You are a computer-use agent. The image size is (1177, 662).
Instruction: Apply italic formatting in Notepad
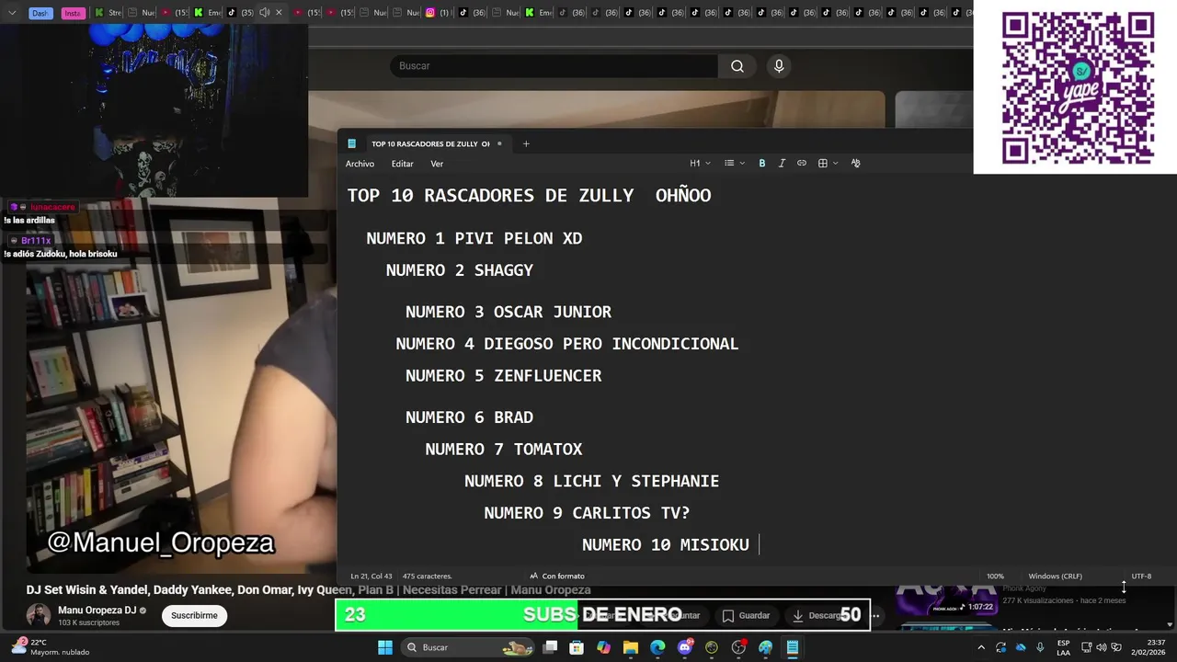(782, 163)
